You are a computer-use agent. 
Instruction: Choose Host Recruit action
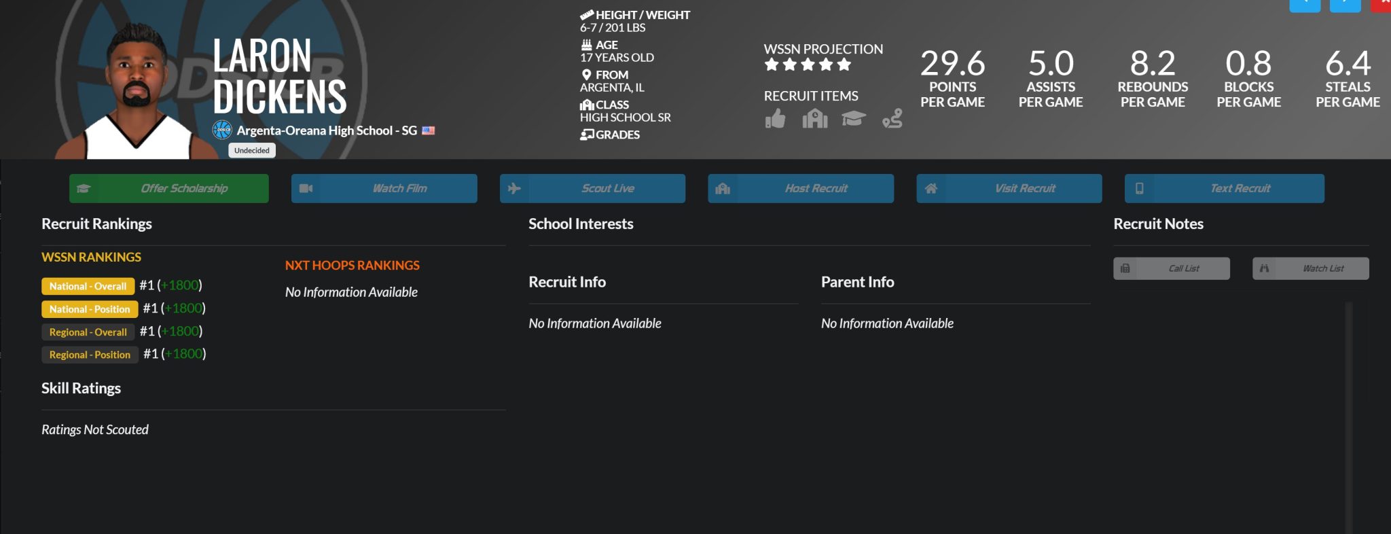tap(801, 188)
